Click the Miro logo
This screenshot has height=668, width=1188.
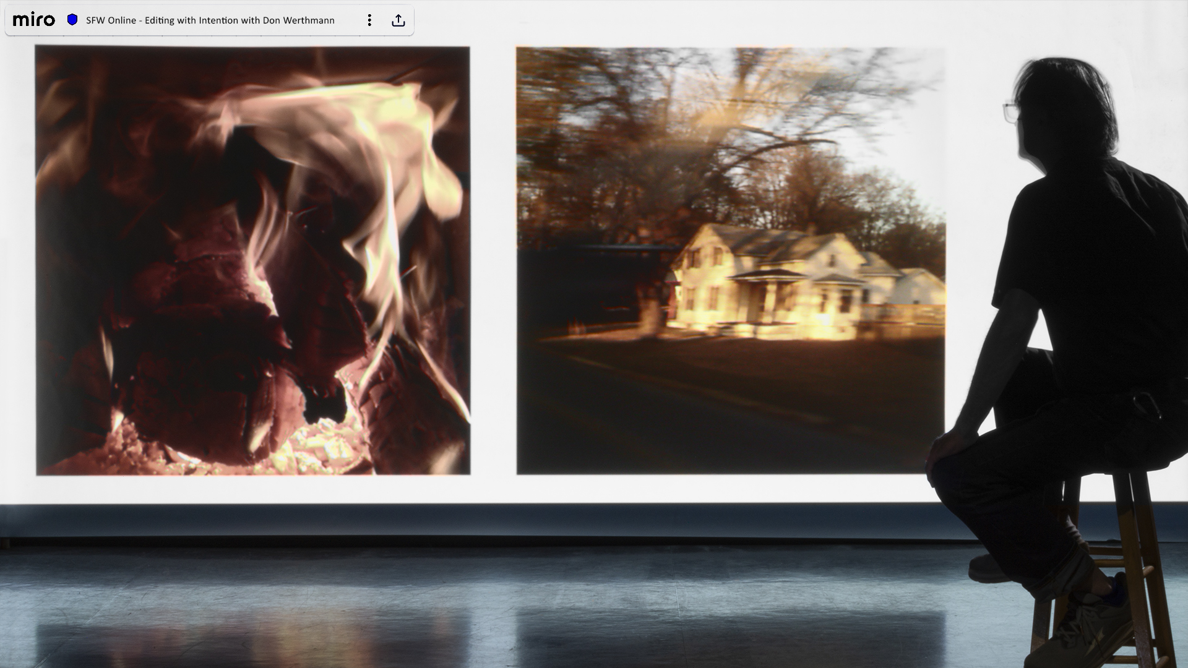pyautogui.click(x=34, y=20)
